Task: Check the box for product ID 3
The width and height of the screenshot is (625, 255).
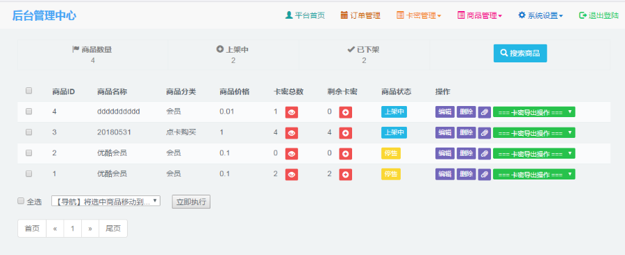Action: [28, 132]
